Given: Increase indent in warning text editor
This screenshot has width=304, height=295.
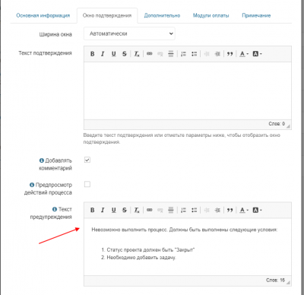Looking at the screenshot, I should (217, 210).
